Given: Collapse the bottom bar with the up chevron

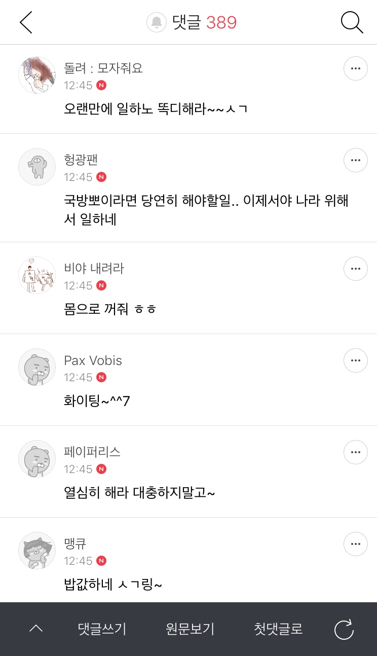Looking at the screenshot, I should pyautogui.click(x=36, y=629).
